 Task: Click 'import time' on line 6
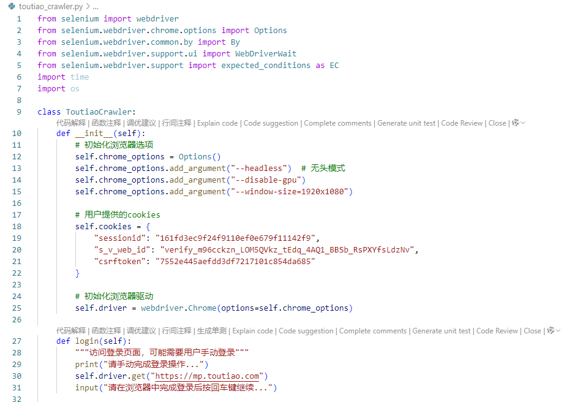click(63, 77)
